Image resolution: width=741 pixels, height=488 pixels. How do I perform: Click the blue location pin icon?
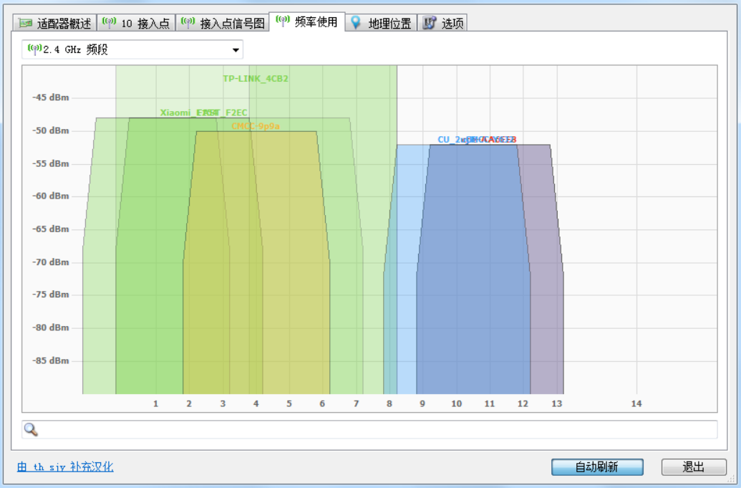click(x=356, y=23)
